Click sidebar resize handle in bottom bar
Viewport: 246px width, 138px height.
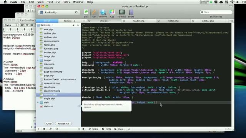coord(79,129)
